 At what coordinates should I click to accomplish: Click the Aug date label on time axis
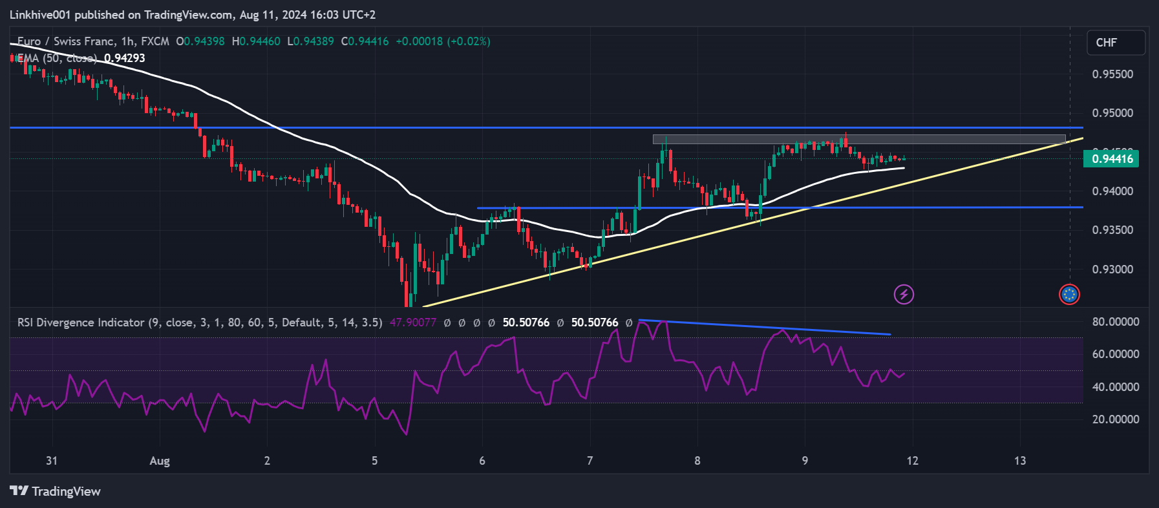tap(160, 461)
